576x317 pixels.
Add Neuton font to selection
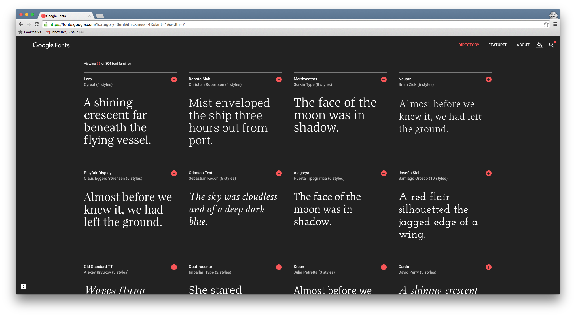click(x=489, y=79)
